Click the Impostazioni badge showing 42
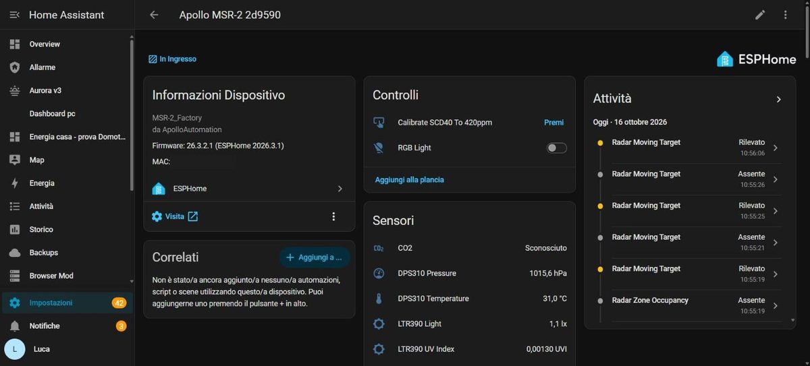This screenshot has width=810, height=366. [119, 303]
